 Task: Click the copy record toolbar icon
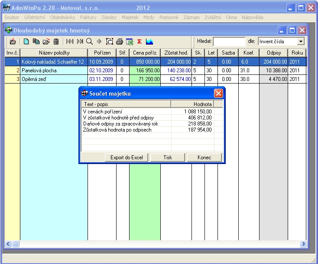point(36,42)
